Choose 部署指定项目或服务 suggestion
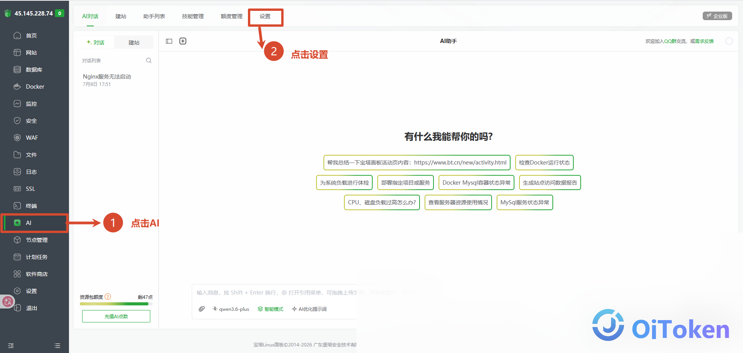743x353 pixels. (x=406, y=183)
